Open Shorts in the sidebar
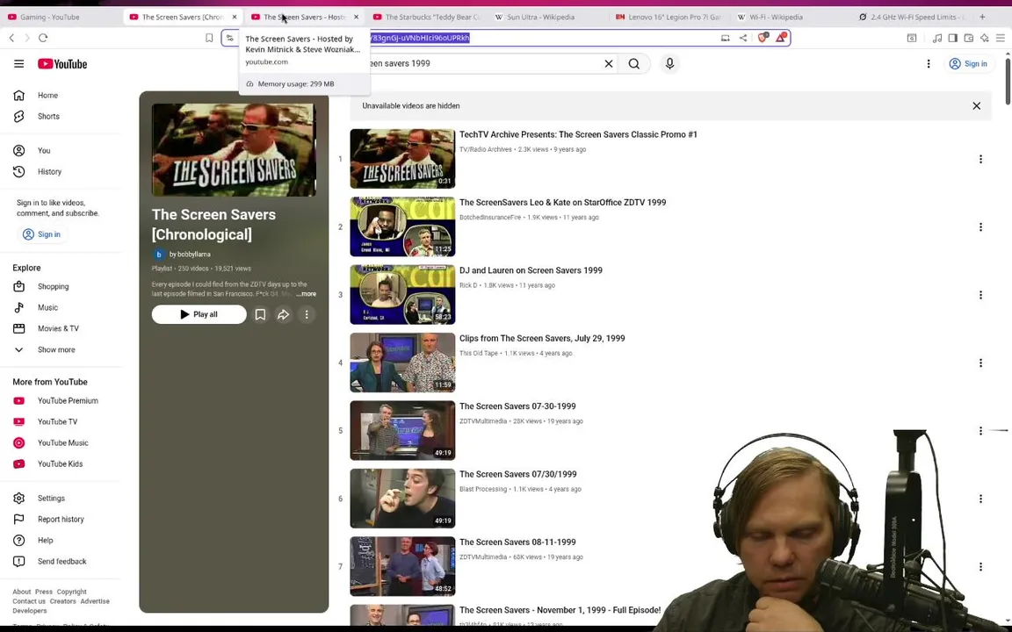The image size is (1012, 632). click(47, 117)
